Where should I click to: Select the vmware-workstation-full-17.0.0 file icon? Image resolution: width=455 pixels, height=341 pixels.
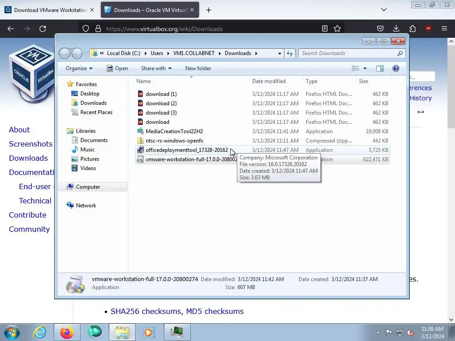pos(140,159)
